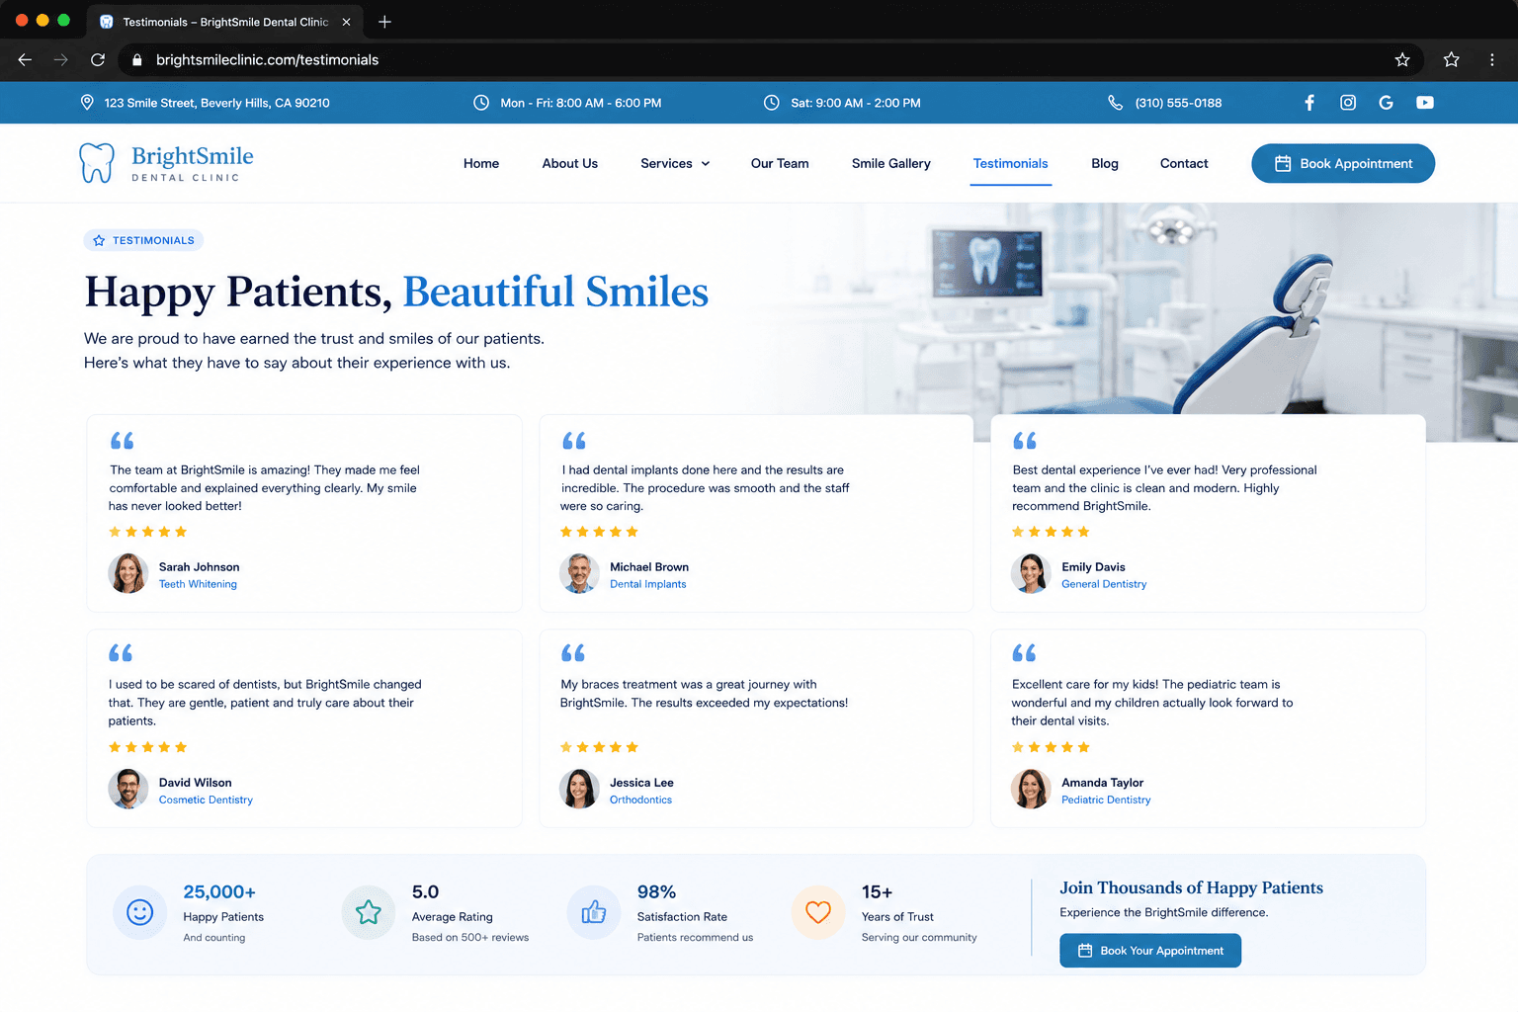Open the browser three-dot menu
This screenshot has height=1012, width=1518.
tap(1492, 60)
